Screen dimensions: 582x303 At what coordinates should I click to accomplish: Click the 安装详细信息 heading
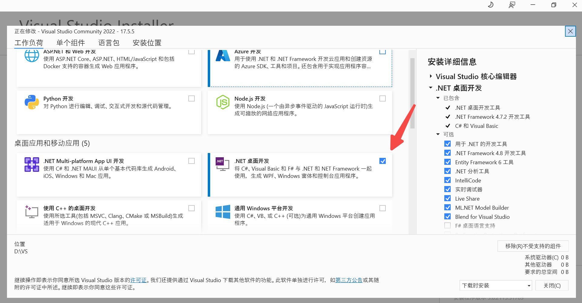[452, 62]
